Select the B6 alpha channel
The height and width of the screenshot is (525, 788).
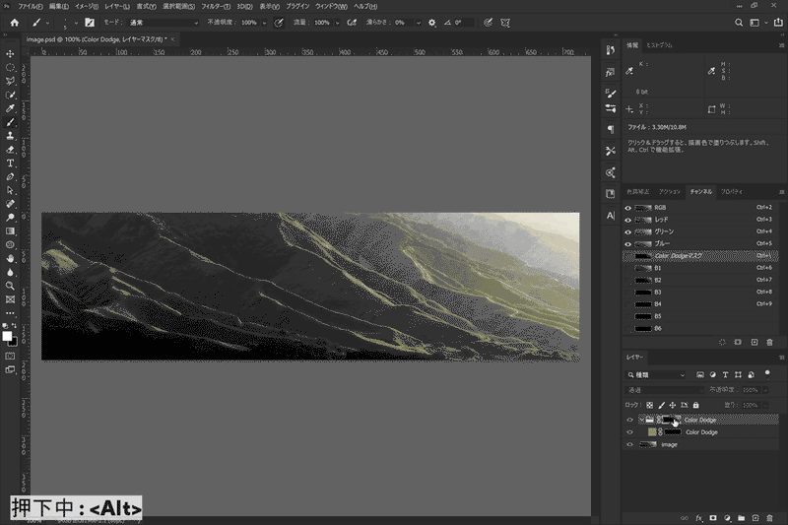[x=700, y=329]
